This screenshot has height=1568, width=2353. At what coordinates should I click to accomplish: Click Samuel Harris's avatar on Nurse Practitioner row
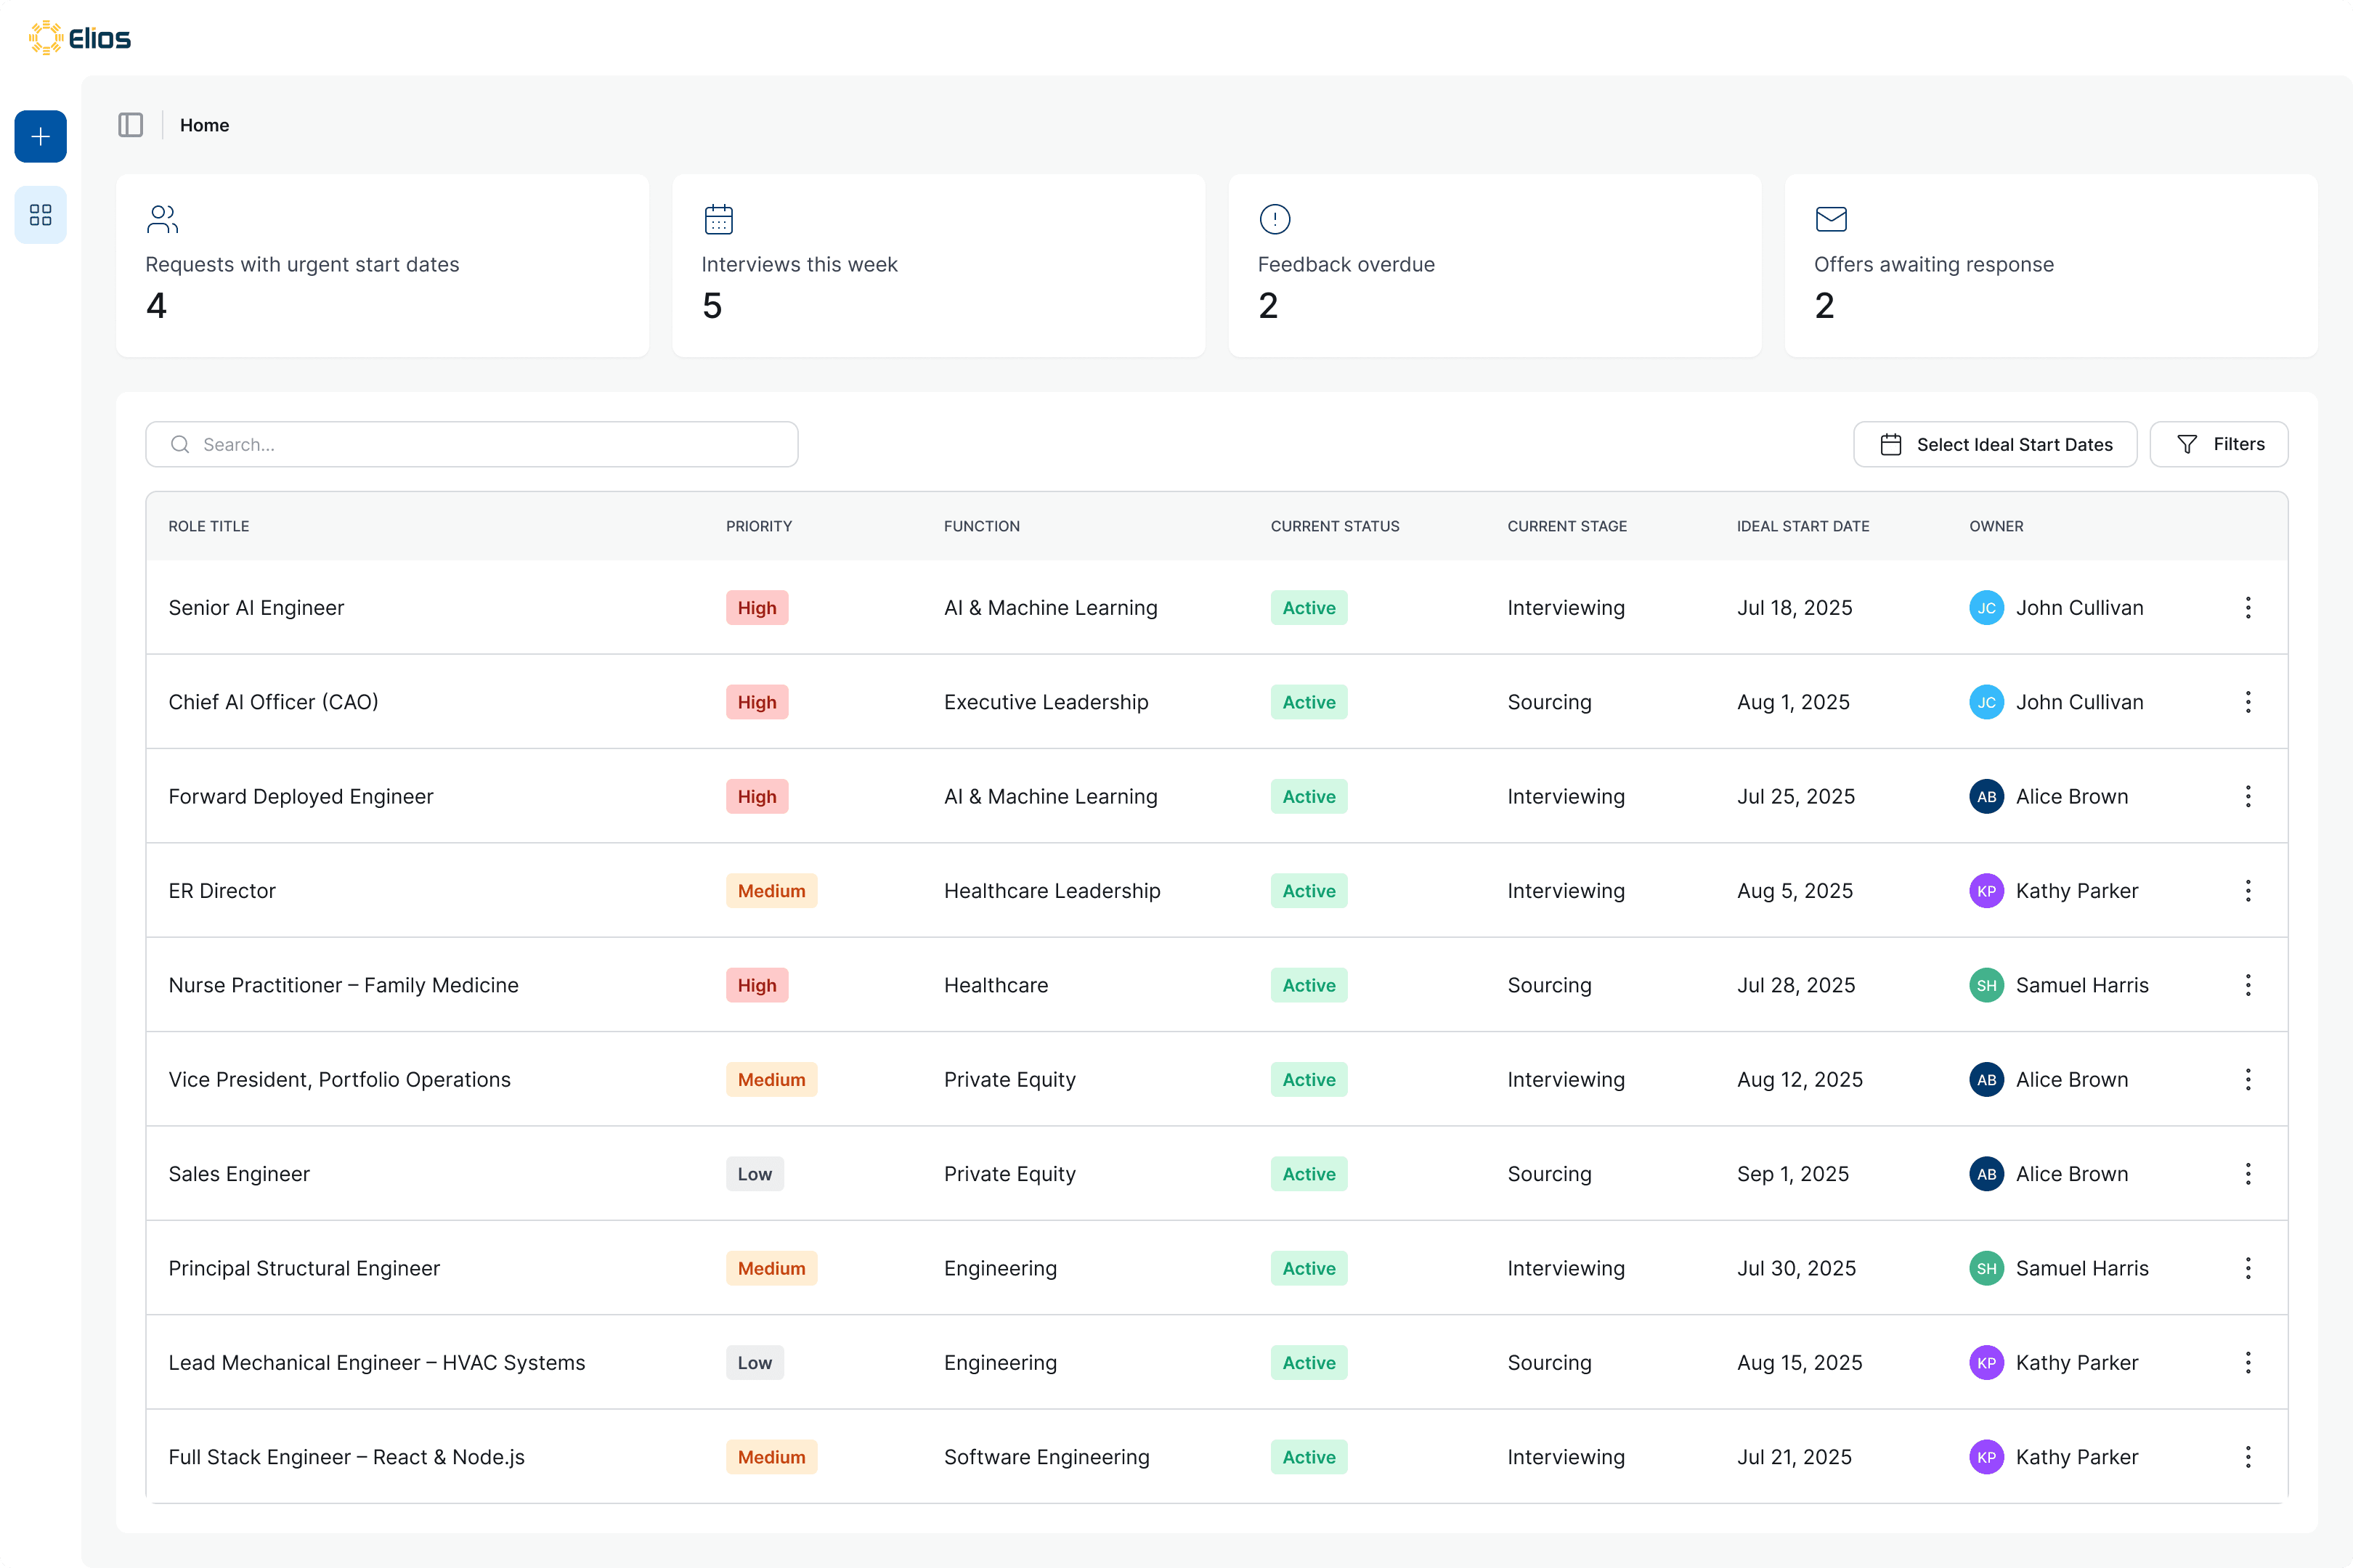[1987, 985]
